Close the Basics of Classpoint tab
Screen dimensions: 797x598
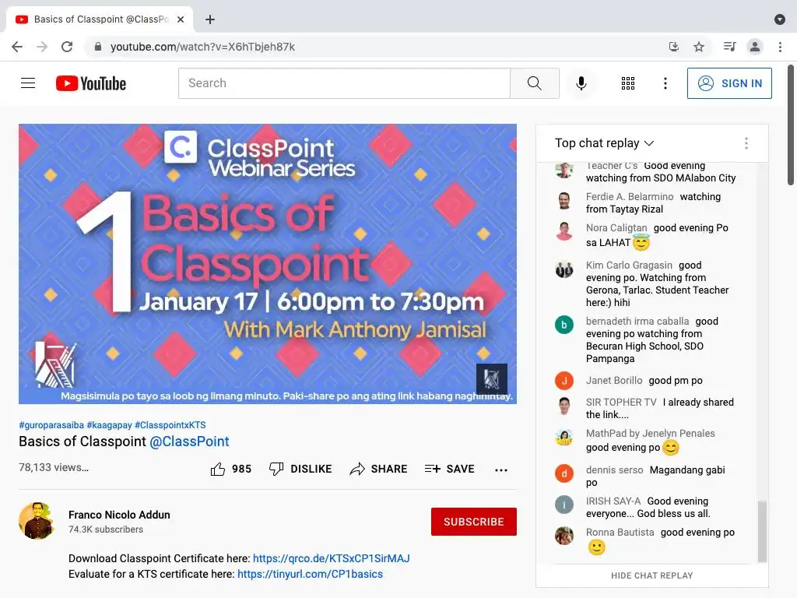coord(181,19)
